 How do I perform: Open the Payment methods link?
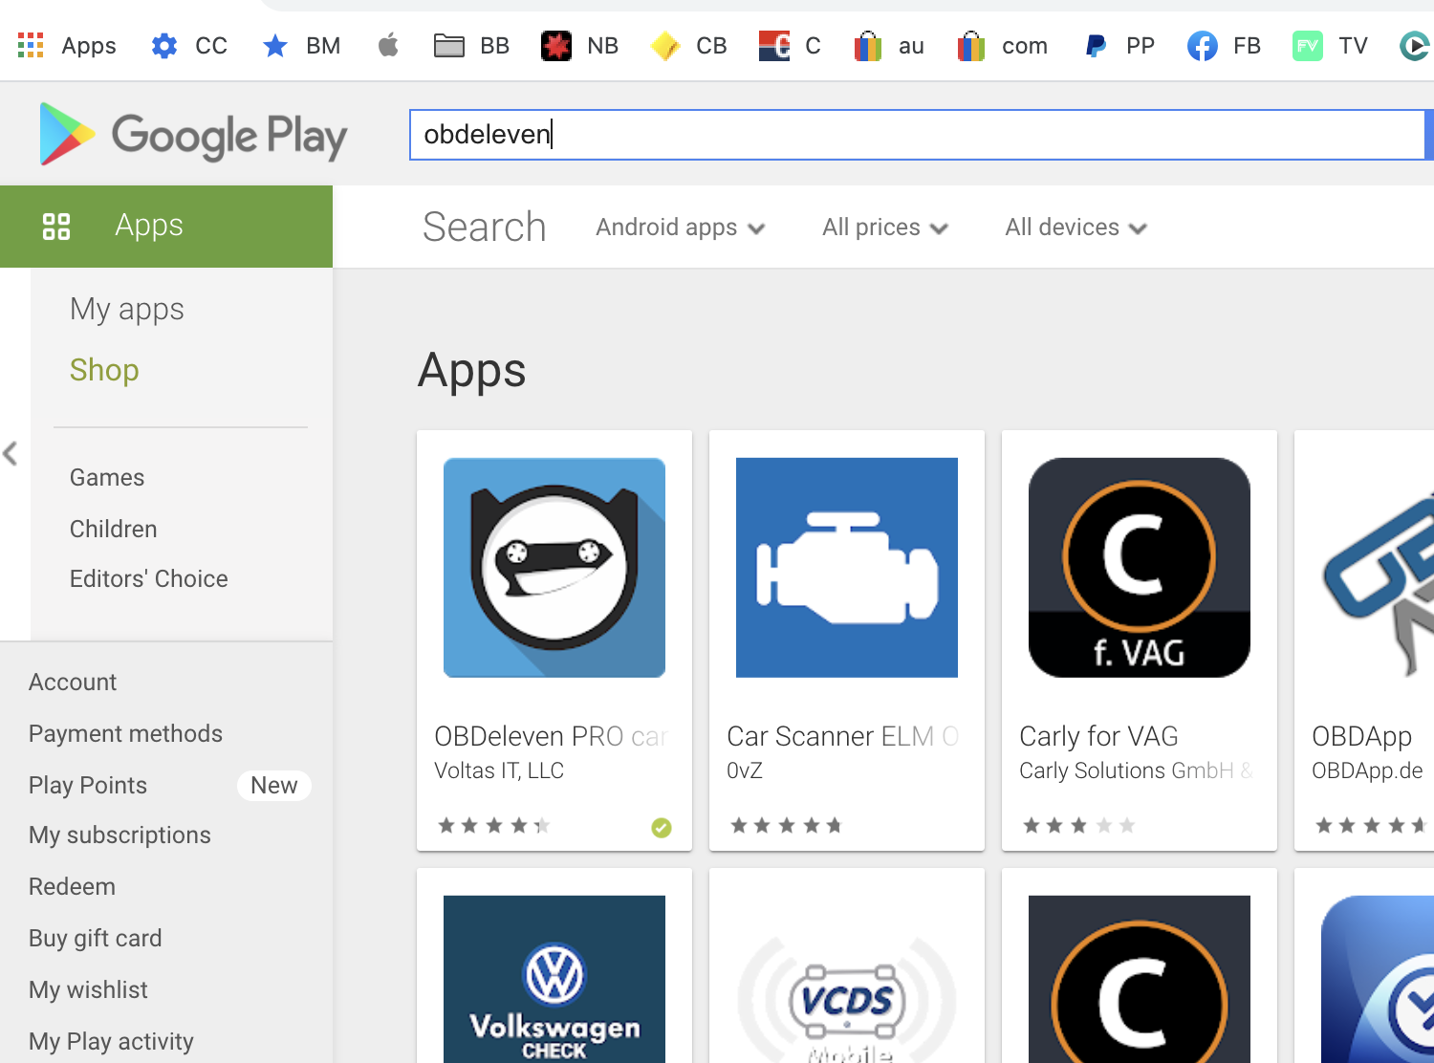(125, 734)
